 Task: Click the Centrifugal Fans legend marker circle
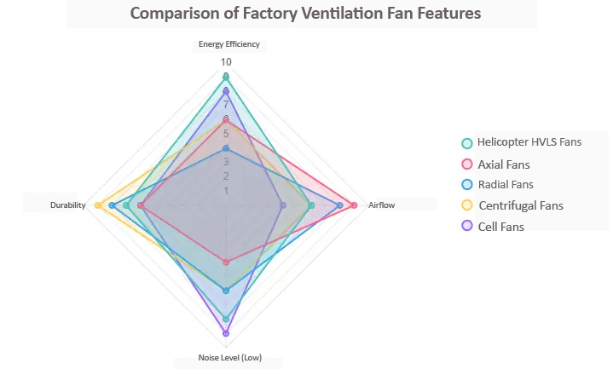coord(466,205)
